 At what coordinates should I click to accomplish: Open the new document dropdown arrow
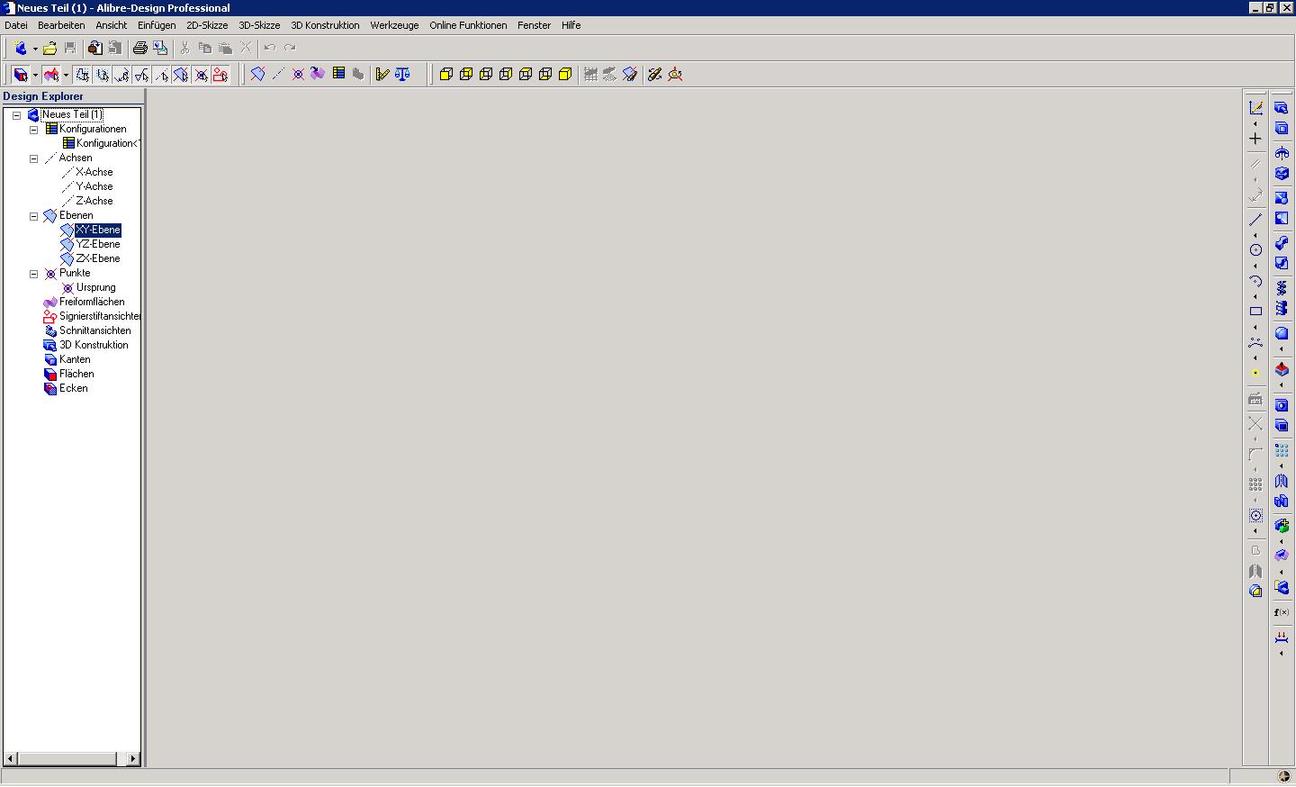tap(35, 49)
